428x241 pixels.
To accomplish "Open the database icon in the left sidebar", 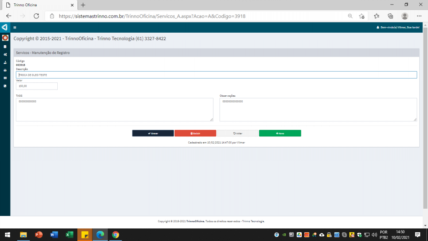I will [5, 46].
